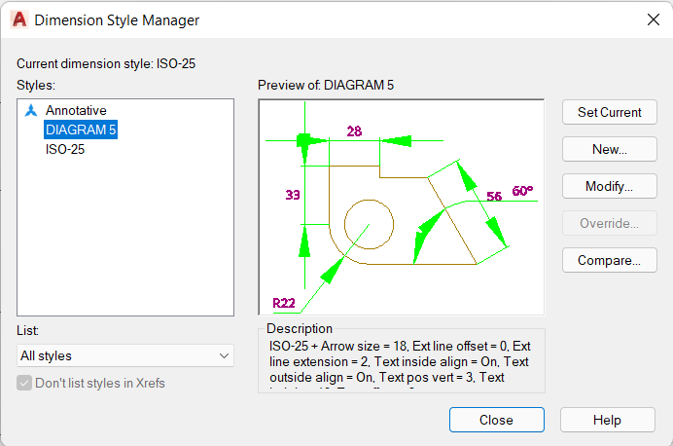Screen dimensions: 673x446
Task: Click the 'Current dimension style: ISO-25' label
Action: 106,63
